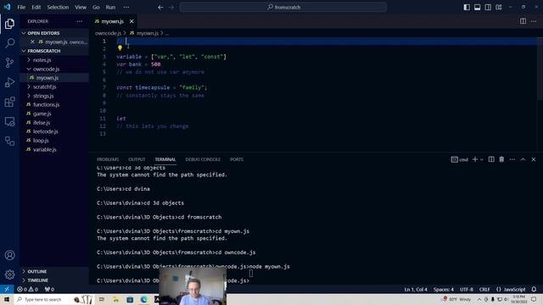Open the File menu
This screenshot has width=543, height=305.
click(21, 7)
